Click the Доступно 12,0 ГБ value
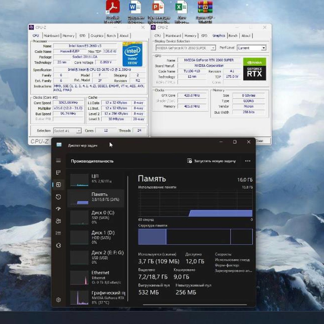The image size is (324, 324). click(x=195, y=261)
